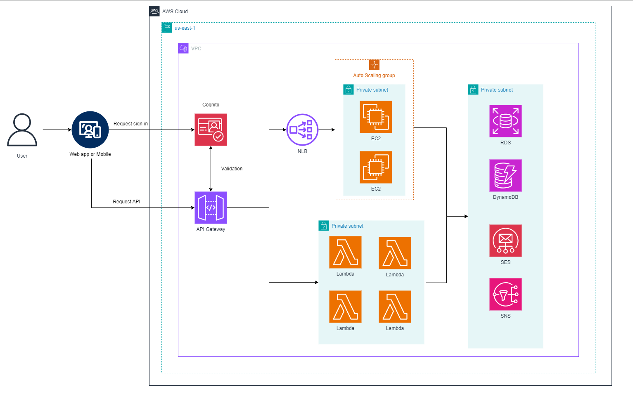This screenshot has height=396, width=633.
Task: Click the lock icon of the EC2 private subnet
Action: [349, 90]
